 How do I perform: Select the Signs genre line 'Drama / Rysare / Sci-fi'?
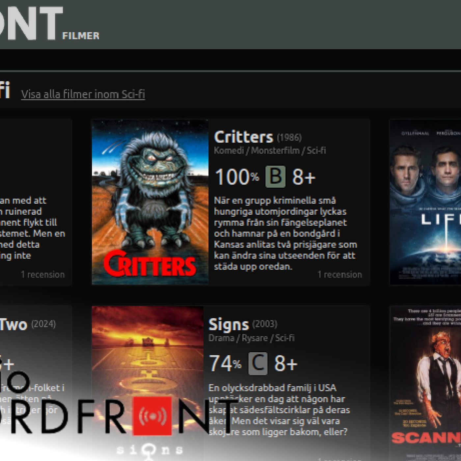point(252,338)
